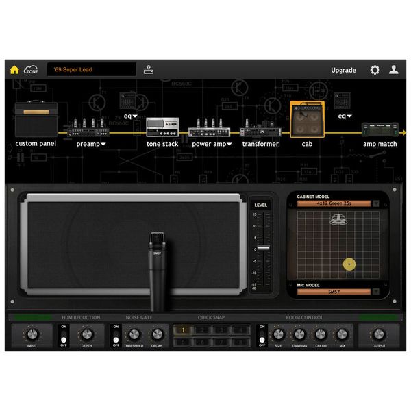Click the Upgrade button
This screenshot has height=411, width=411.
pos(343,70)
